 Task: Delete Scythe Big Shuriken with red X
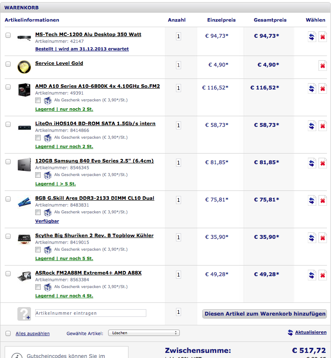(x=323, y=238)
